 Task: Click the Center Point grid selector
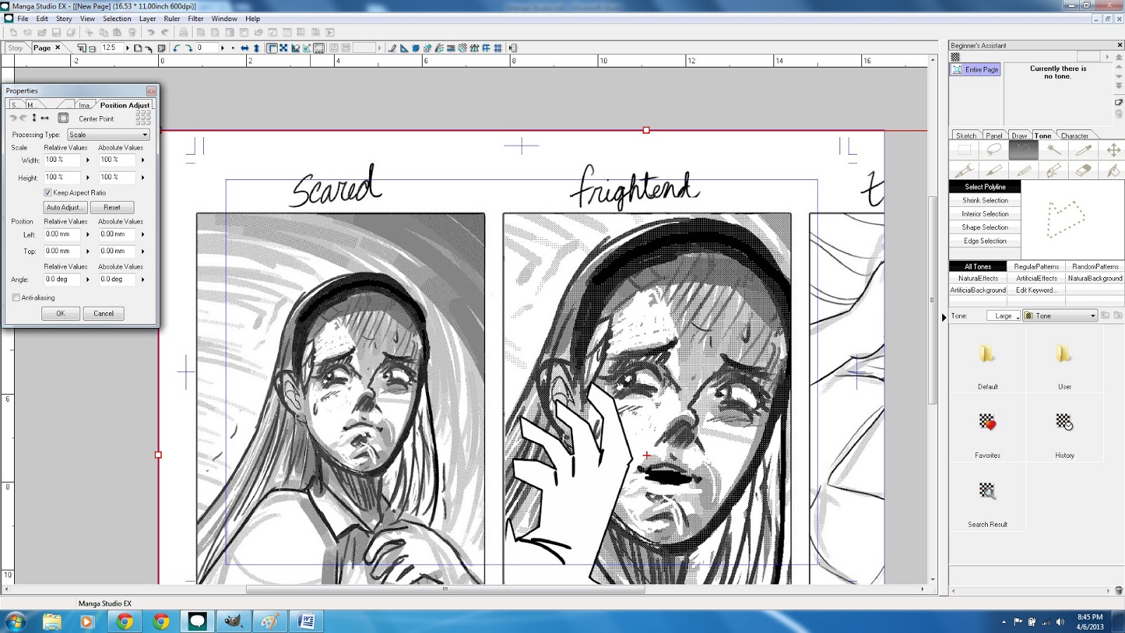(143, 117)
